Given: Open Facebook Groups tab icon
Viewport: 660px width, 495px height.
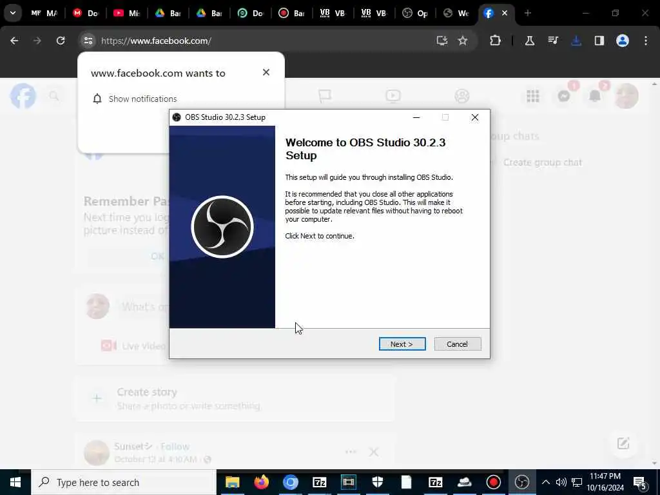Looking at the screenshot, I should [x=461, y=96].
